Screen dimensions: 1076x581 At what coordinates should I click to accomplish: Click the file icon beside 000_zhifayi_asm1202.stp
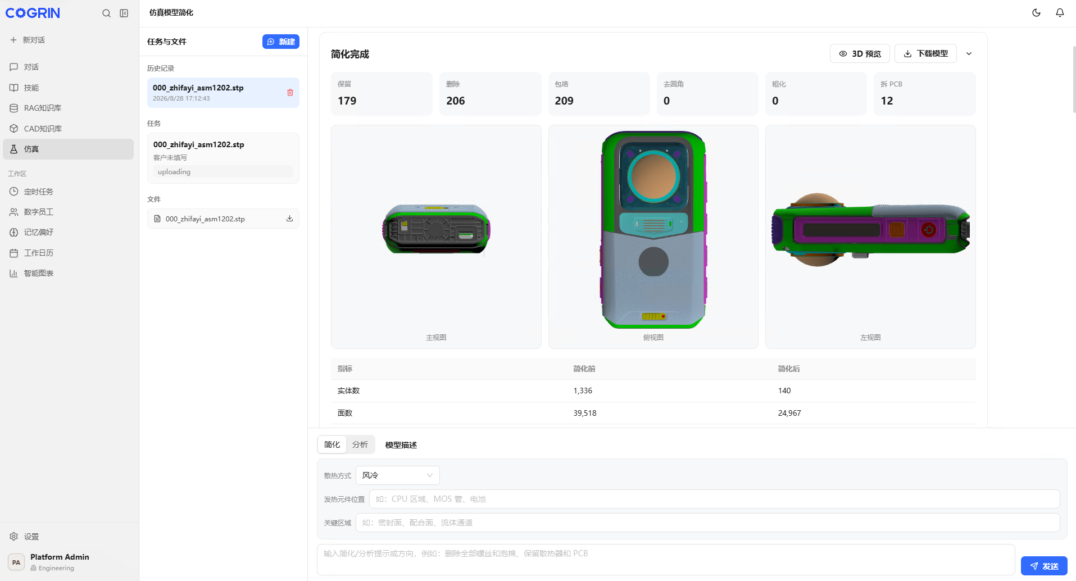coord(157,219)
